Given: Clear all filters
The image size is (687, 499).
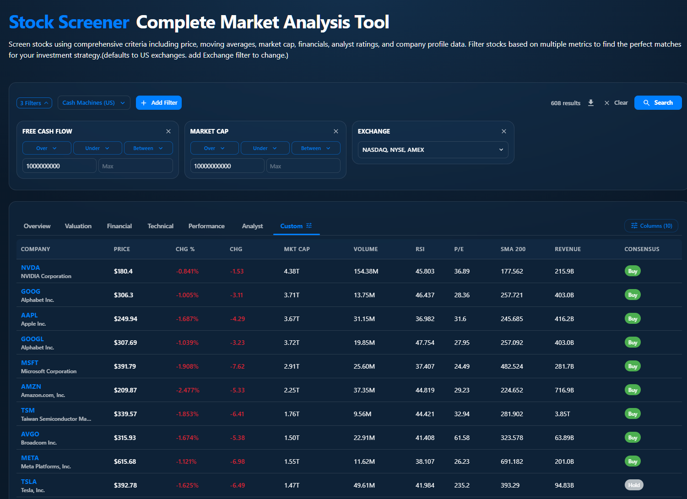Looking at the screenshot, I should (616, 103).
